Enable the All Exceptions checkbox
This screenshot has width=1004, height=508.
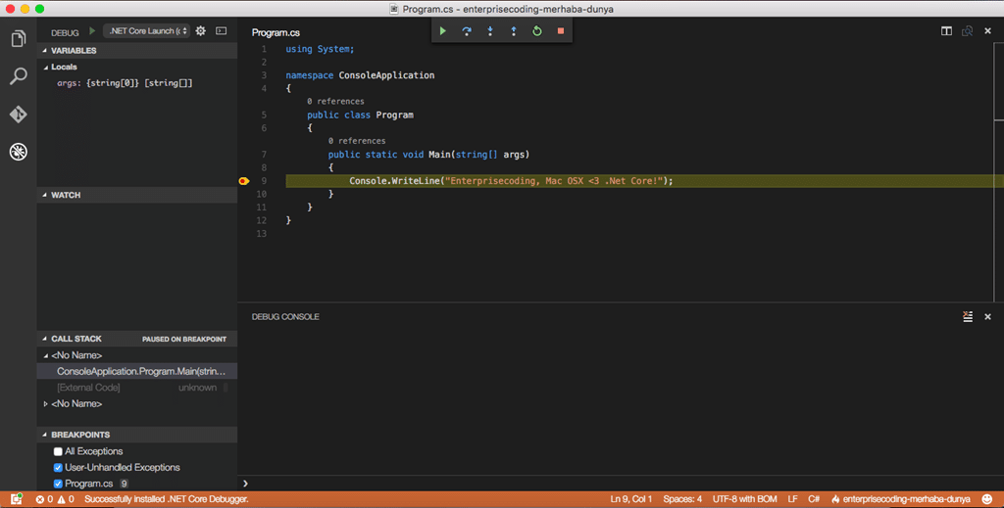58,451
